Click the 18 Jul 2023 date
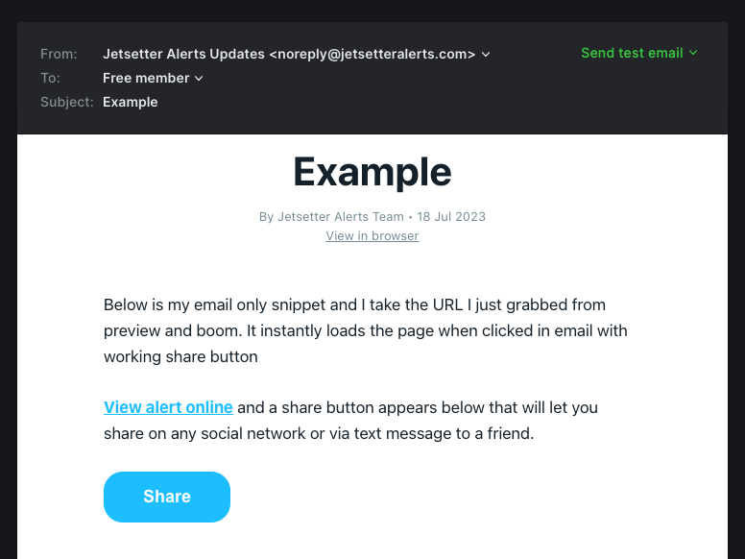 click(451, 217)
